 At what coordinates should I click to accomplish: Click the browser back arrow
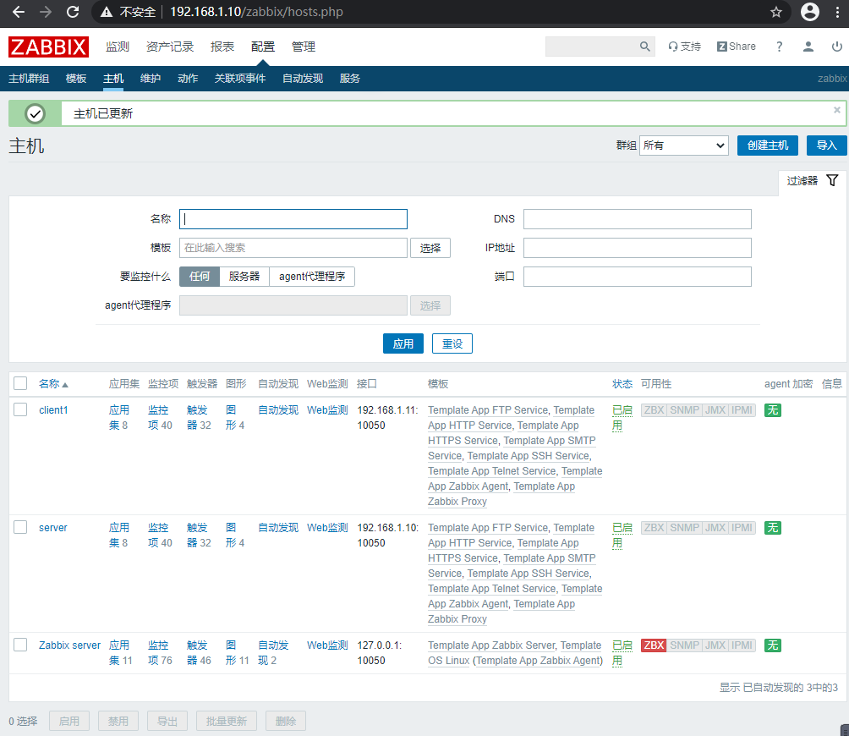tap(19, 12)
